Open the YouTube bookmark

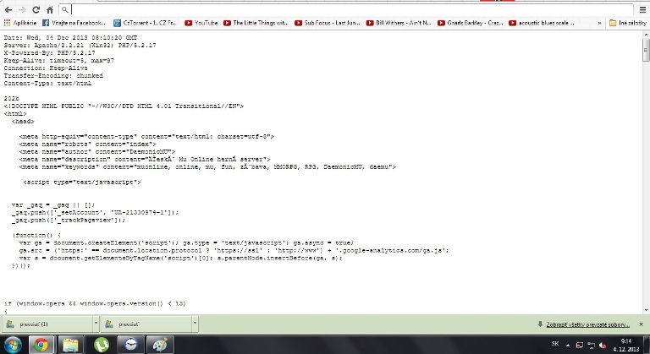point(201,24)
